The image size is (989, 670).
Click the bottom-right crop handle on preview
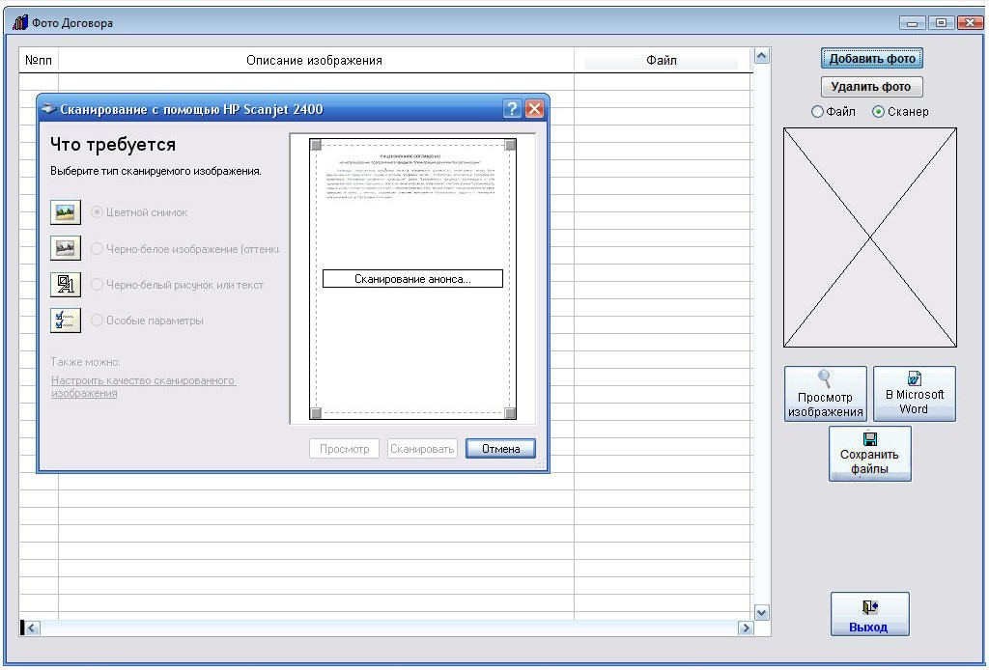point(510,413)
